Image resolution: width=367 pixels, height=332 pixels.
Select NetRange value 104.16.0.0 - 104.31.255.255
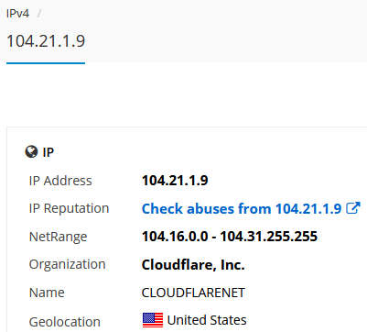pos(230,237)
